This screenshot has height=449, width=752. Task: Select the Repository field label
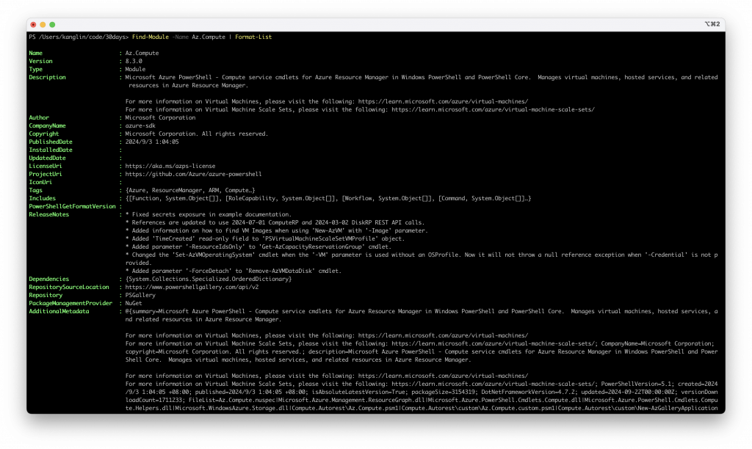click(x=46, y=295)
